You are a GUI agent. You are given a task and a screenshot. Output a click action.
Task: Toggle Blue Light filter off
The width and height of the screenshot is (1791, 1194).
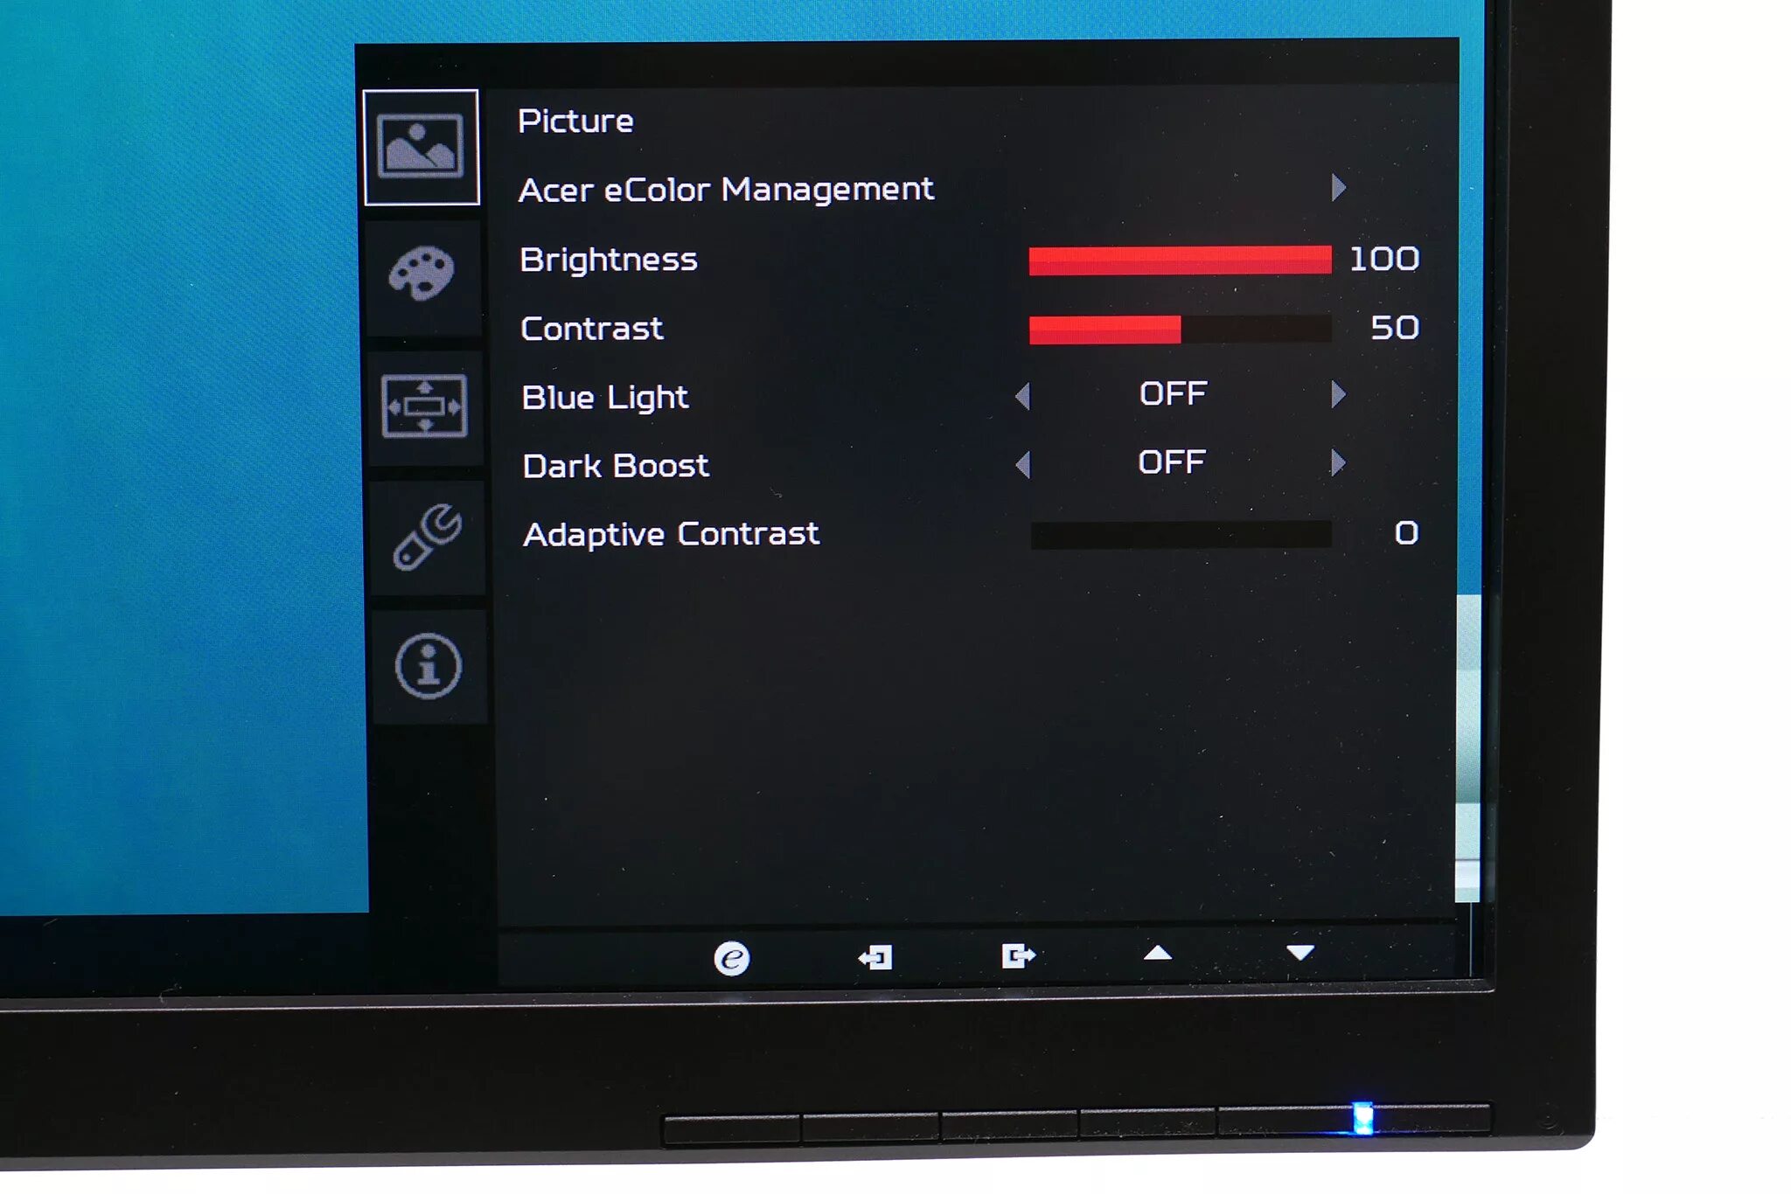pos(1173,393)
